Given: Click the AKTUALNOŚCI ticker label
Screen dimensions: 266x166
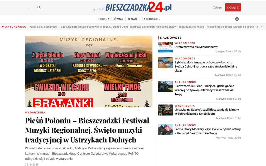Looking at the screenshot, I should [15, 27].
